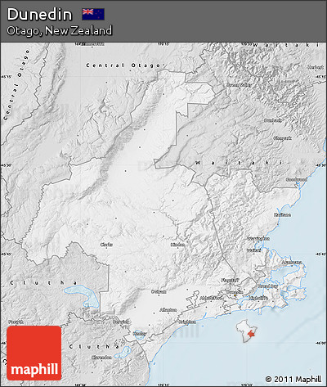Click the 'Clarendon' place label
The width and height of the screenshot is (327, 387).
pos(101,358)
